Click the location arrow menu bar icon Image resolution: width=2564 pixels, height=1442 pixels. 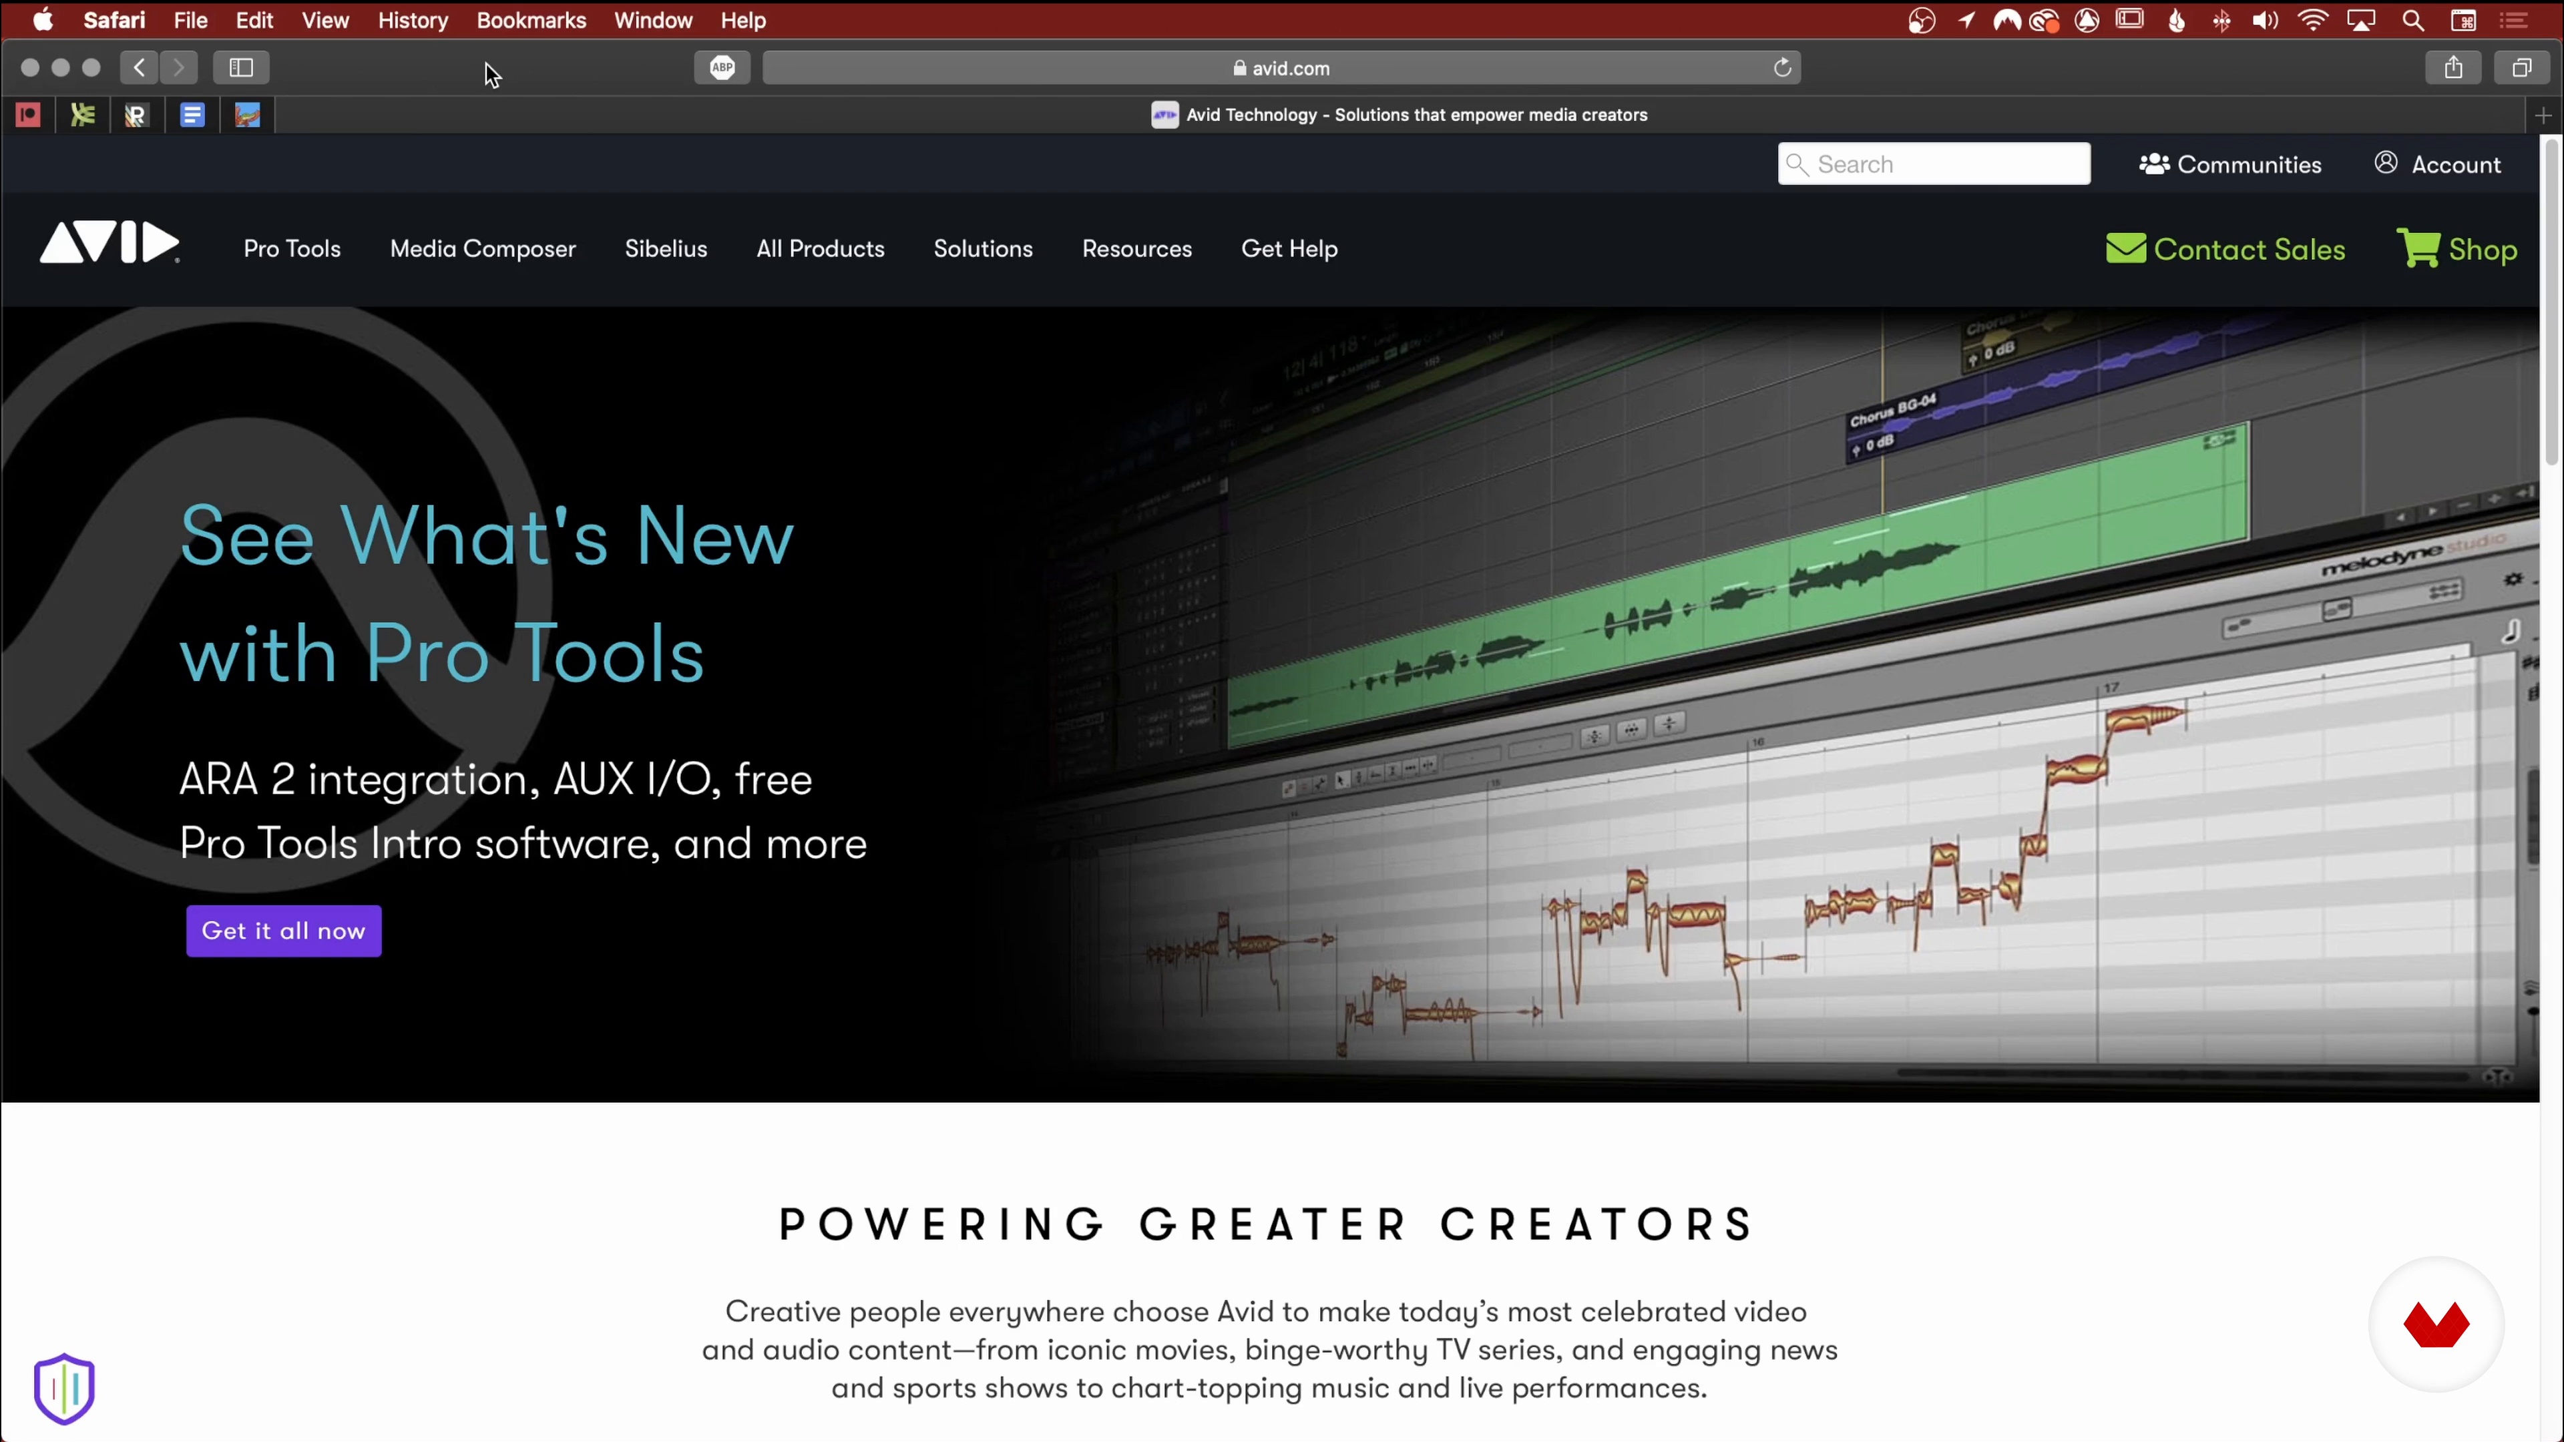(x=1966, y=20)
